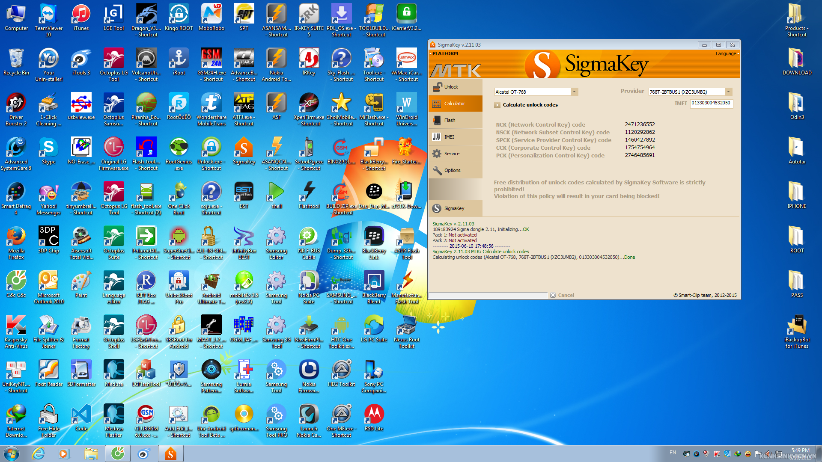Open the IMEI tab in SigmaKey
The width and height of the screenshot is (822, 462).
[x=456, y=137]
